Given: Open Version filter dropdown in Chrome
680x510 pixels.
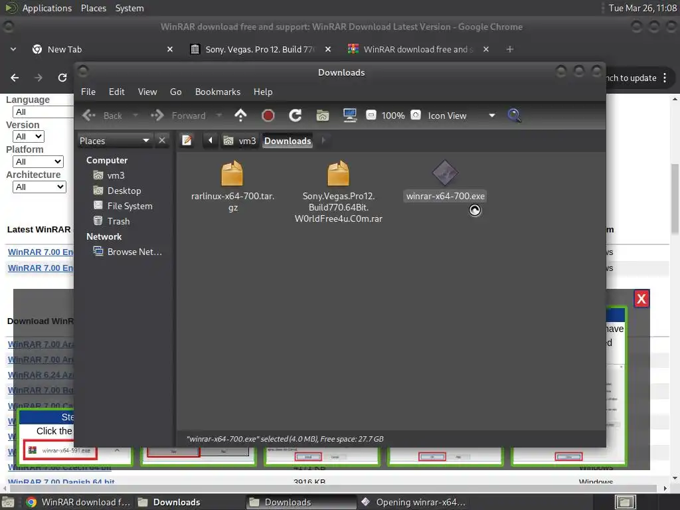Looking at the screenshot, I should tap(29, 137).
